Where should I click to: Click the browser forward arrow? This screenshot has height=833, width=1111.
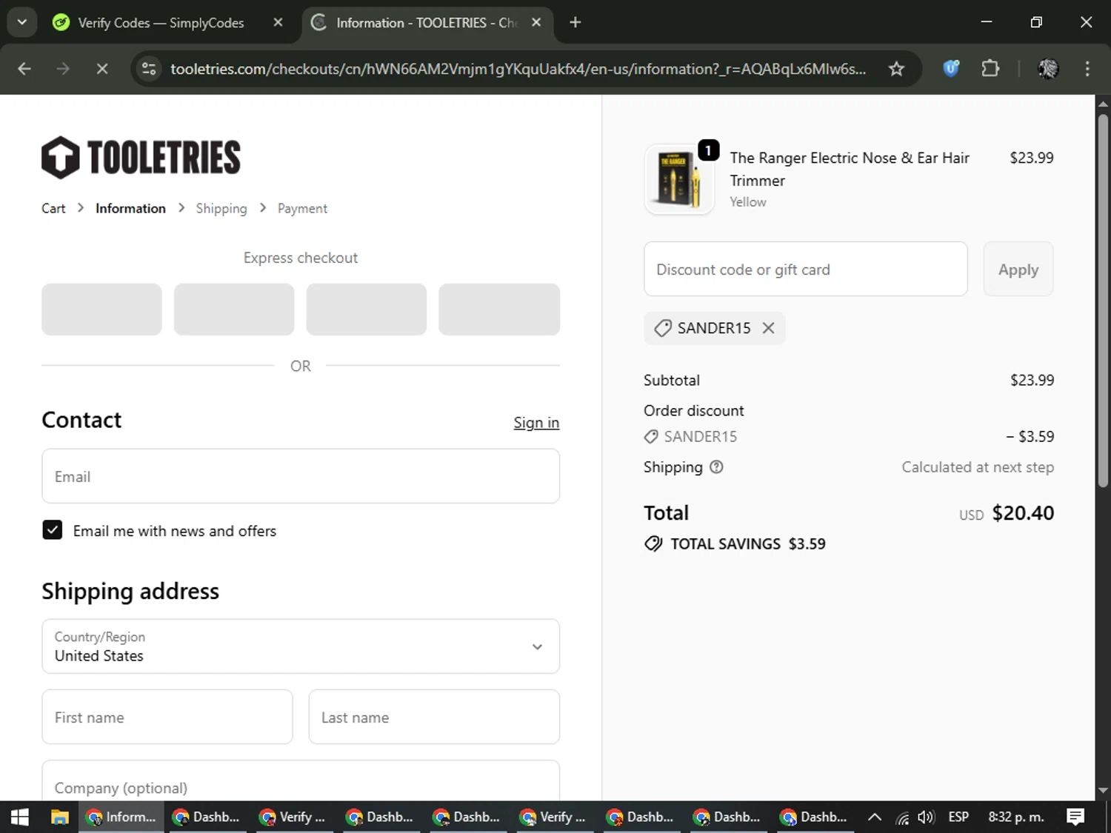point(63,69)
